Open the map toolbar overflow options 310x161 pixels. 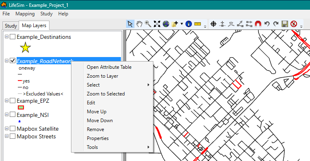[x=205, y=26]
